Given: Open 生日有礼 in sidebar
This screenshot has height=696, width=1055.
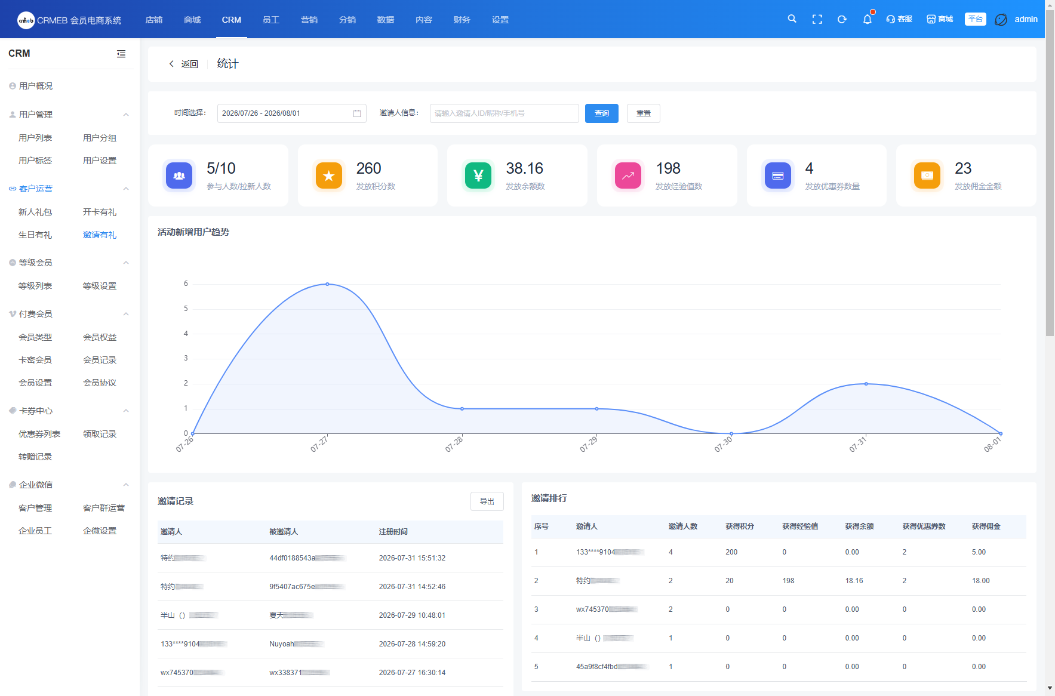Looking at the screenshot, I should (x=35, y=235).
